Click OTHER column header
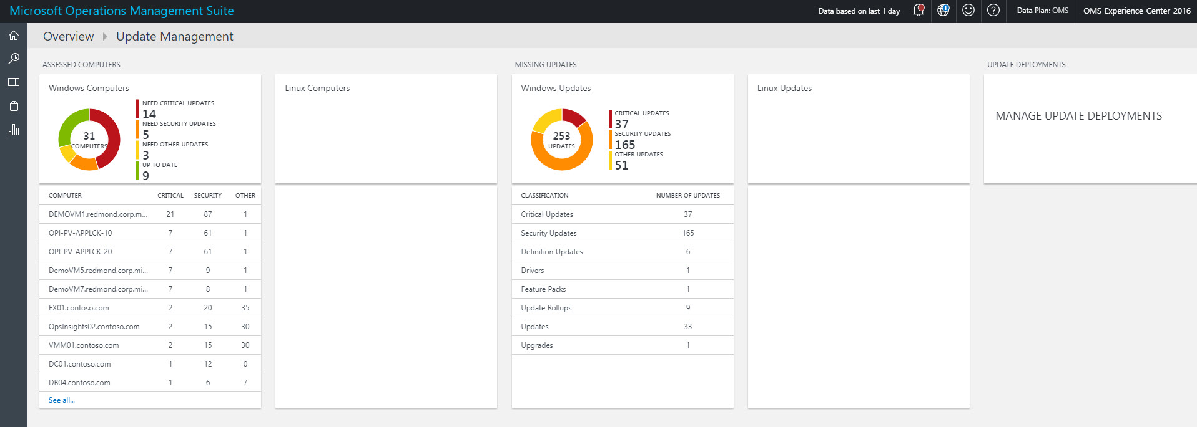1197x427 pixels. [245, 196]
